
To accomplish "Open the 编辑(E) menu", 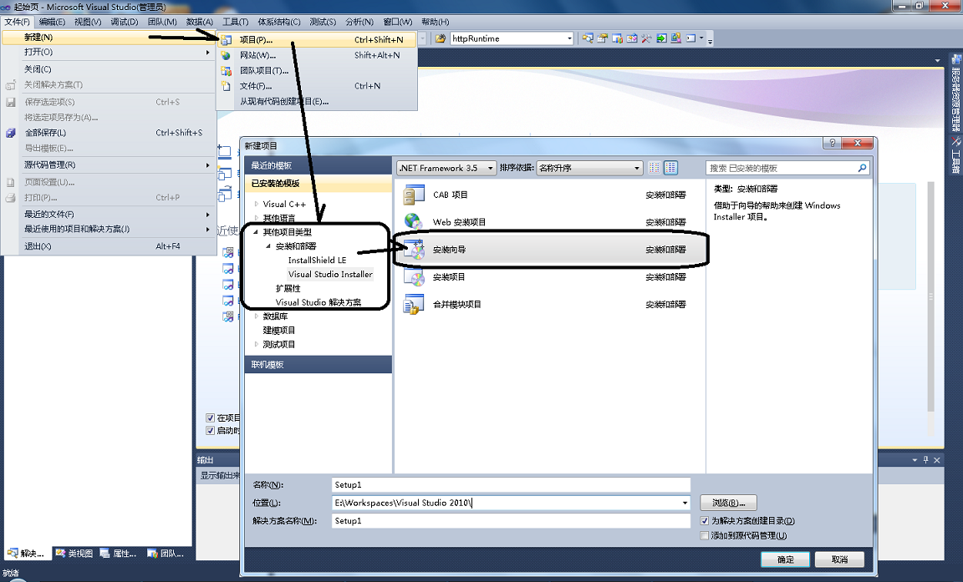I will point(52,22).
